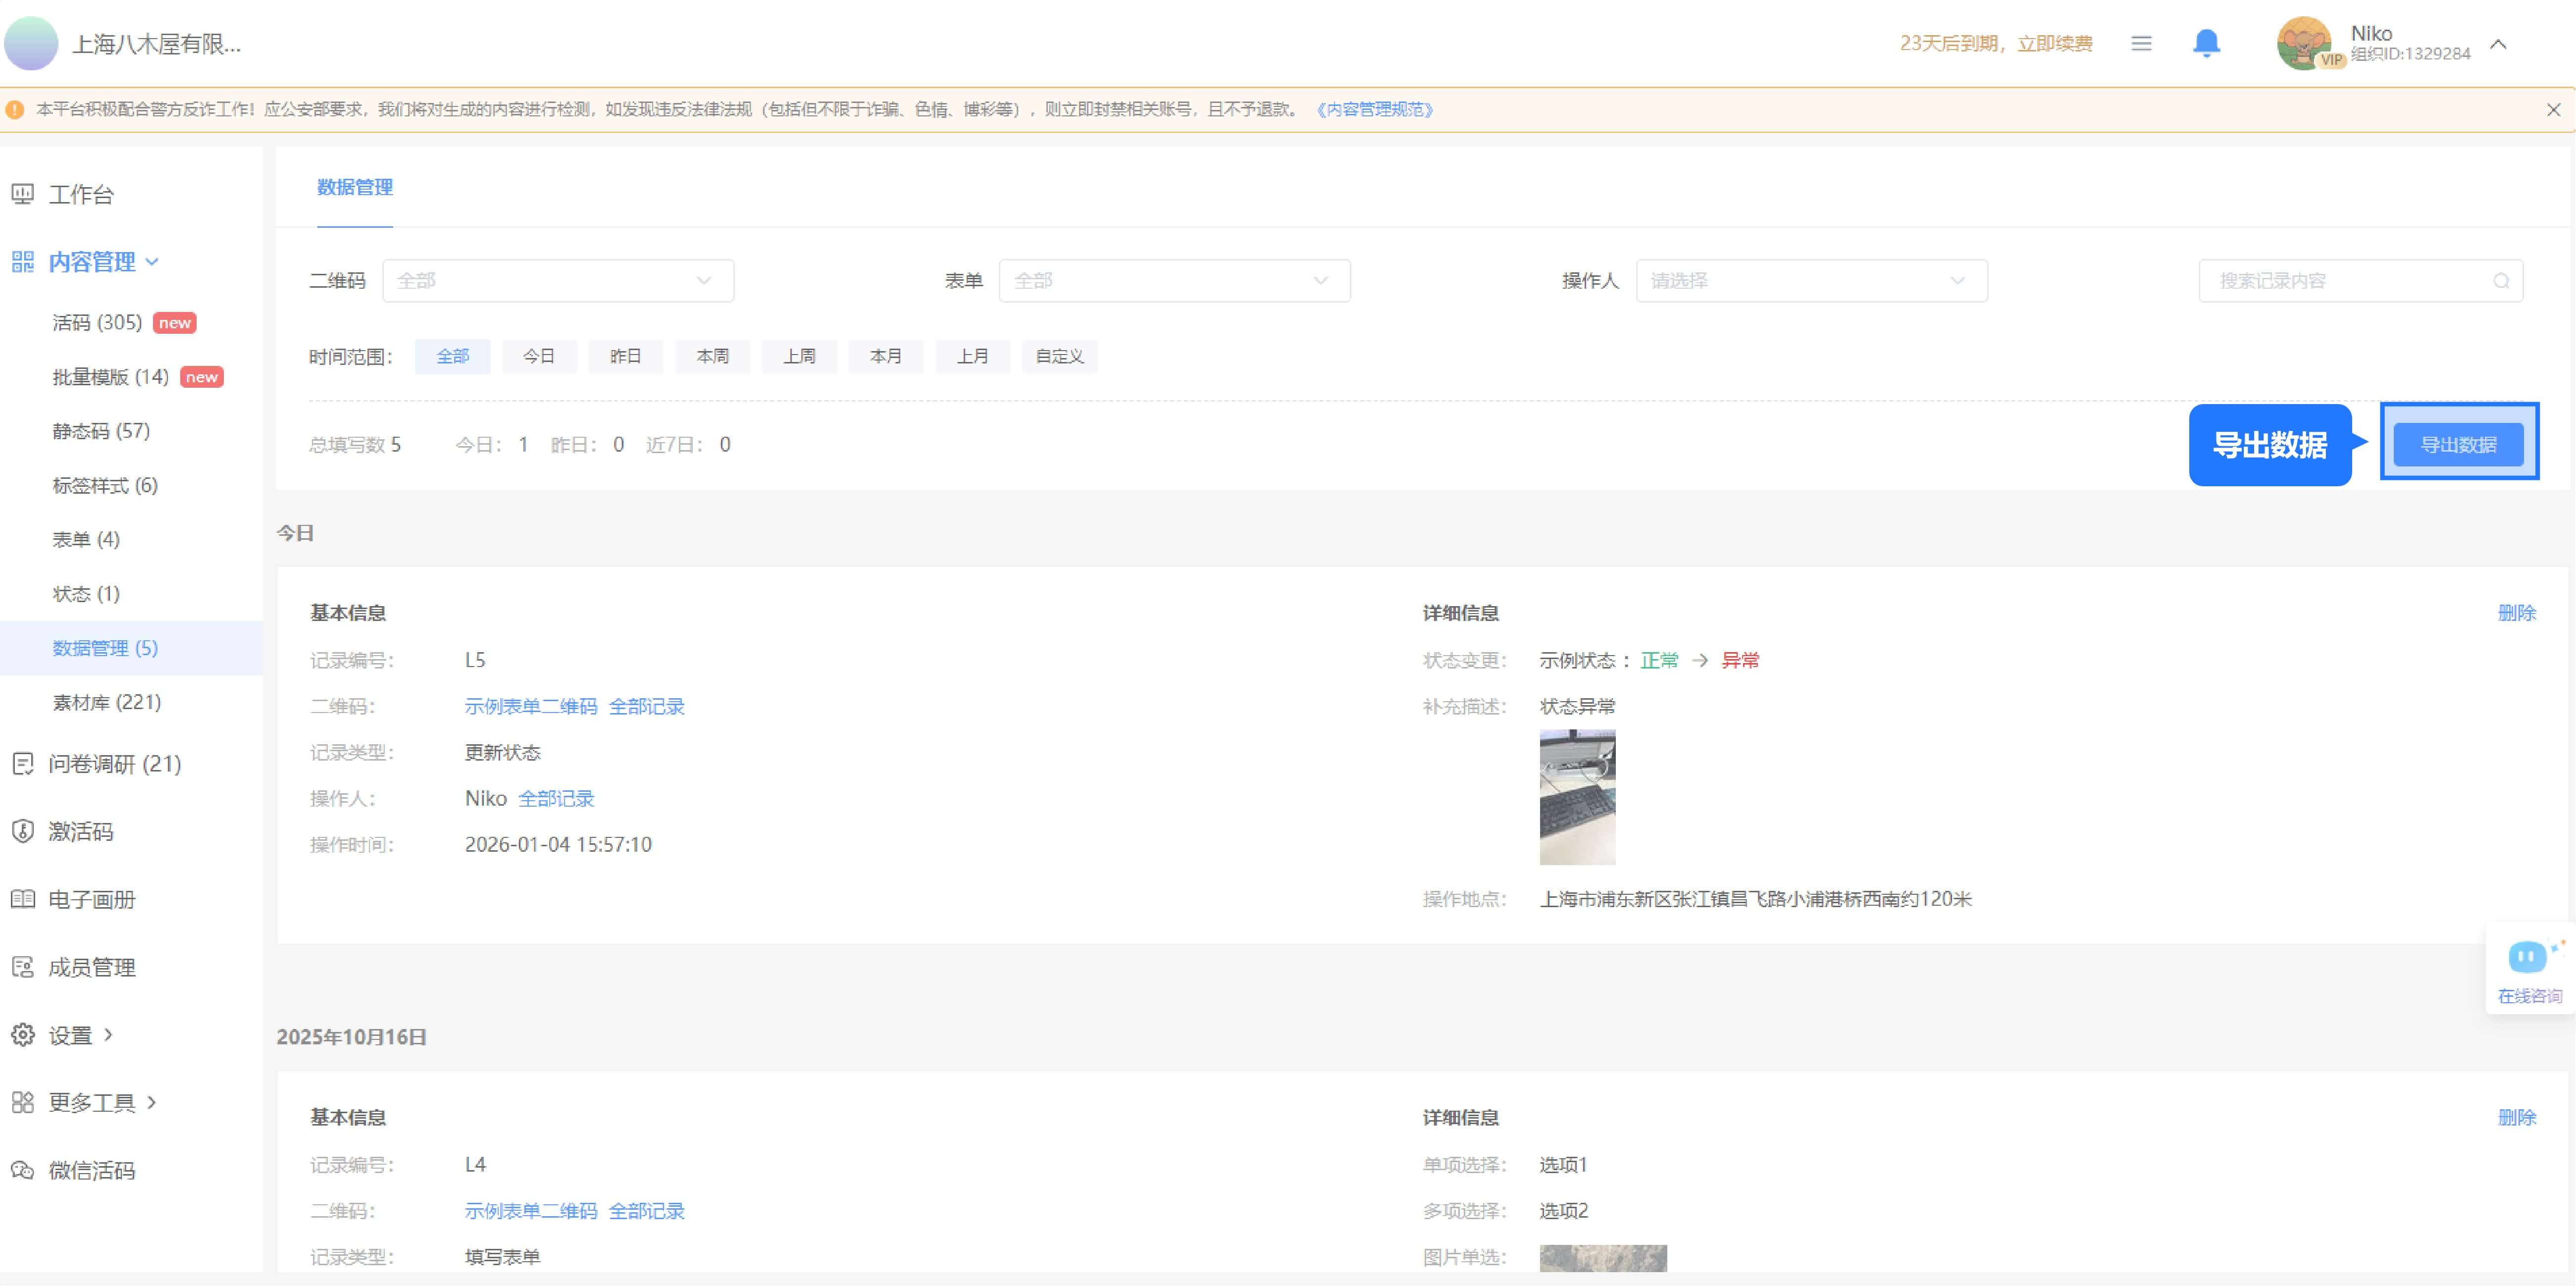Viewport: 2576px width, 1286px height.
Task: Select 今日 time range filter
Action: click(x=538, y=356)
